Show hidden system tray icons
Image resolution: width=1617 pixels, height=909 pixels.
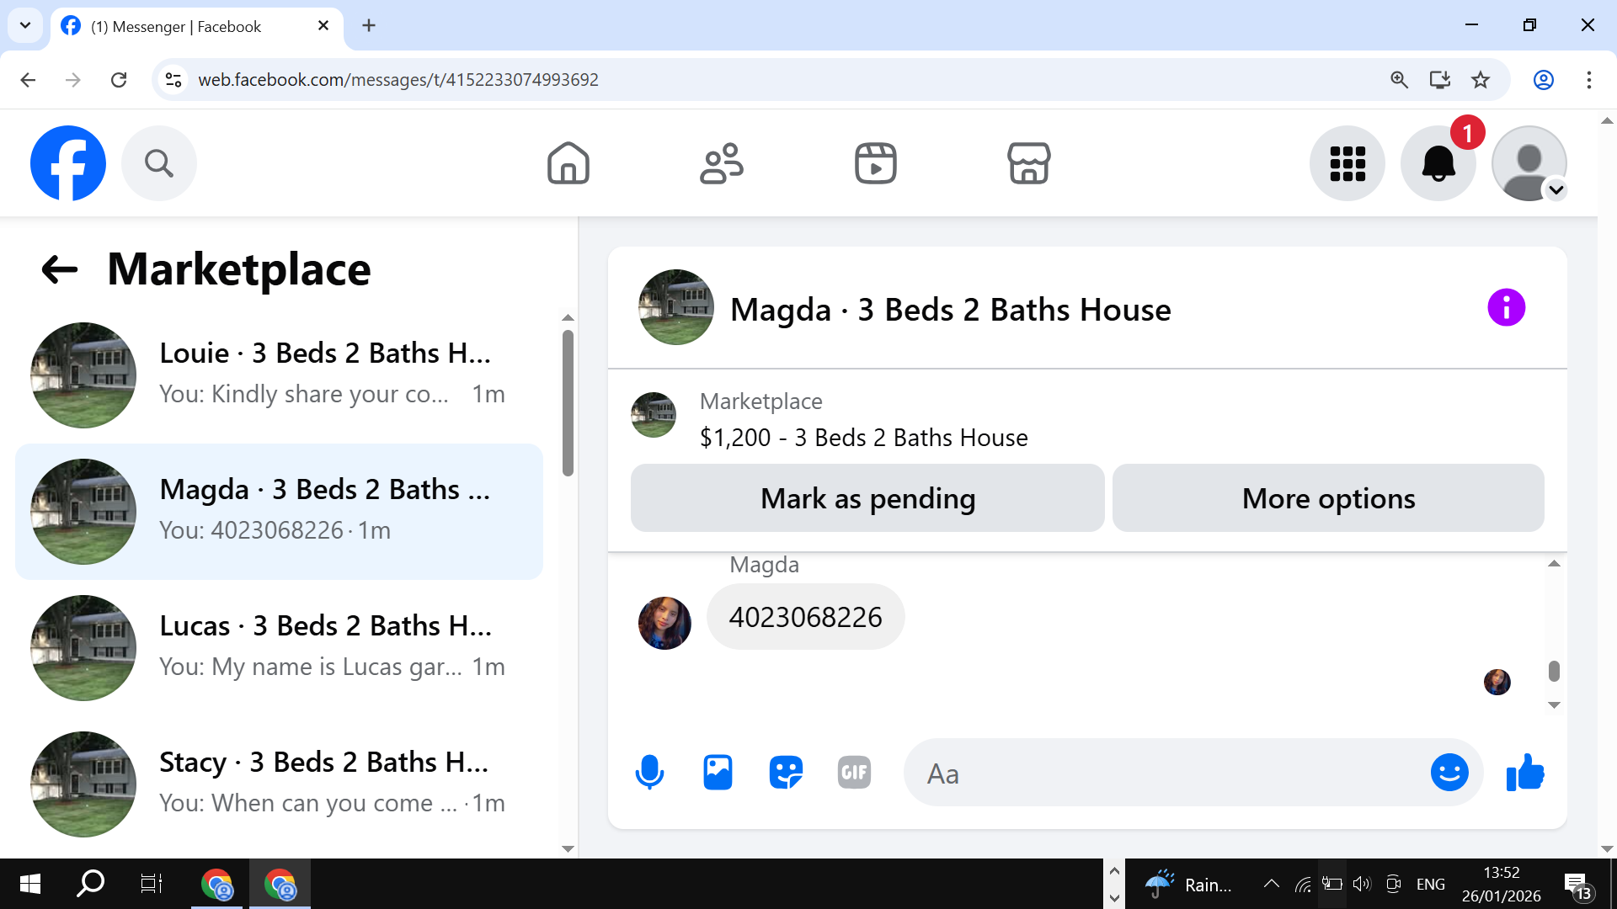pyautogui.click(x=1271, y=884)
